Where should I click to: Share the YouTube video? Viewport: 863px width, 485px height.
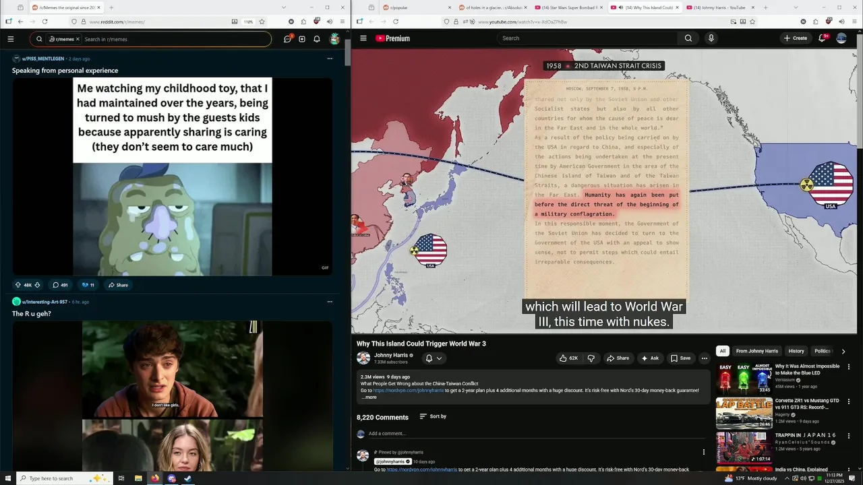click(x=618, y=358)
